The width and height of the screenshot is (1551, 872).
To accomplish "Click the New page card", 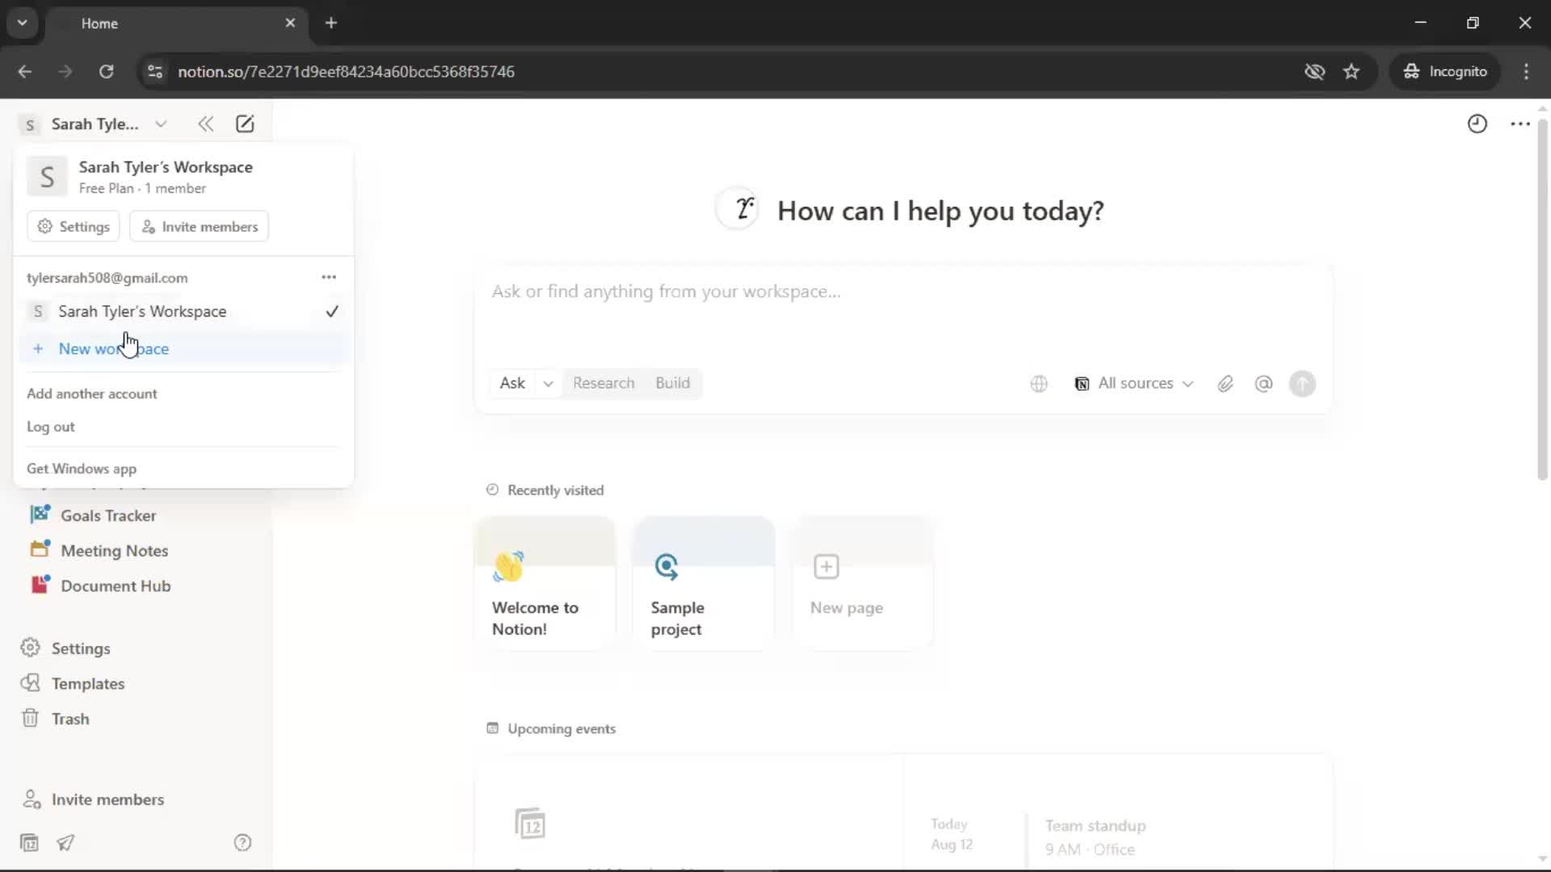I will click(x=863, y=583).
